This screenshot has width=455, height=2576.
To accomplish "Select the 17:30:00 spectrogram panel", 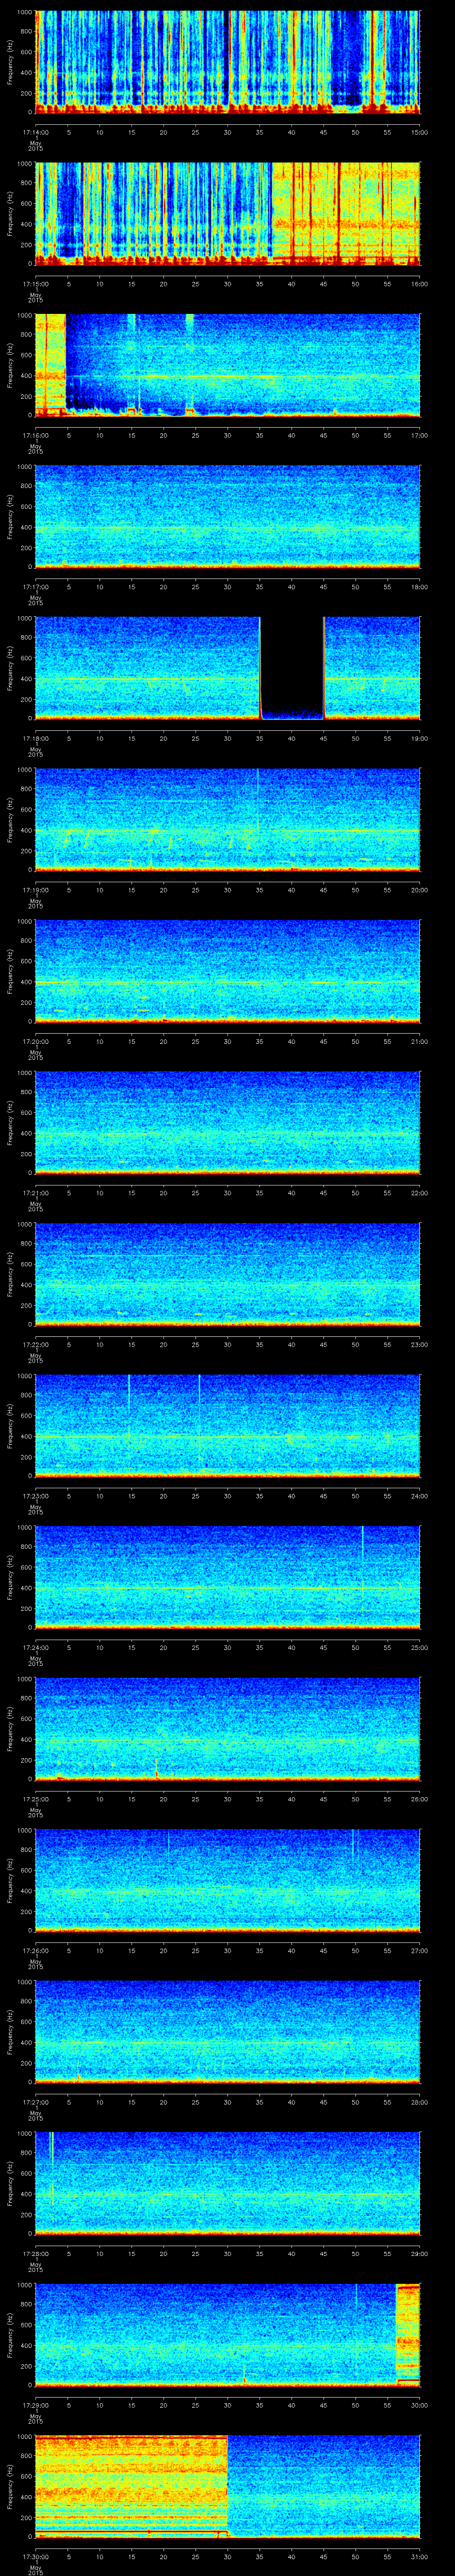I will pyautogui.click(x=227, y=2486).
